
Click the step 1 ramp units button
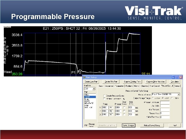(x=111, y=108)
